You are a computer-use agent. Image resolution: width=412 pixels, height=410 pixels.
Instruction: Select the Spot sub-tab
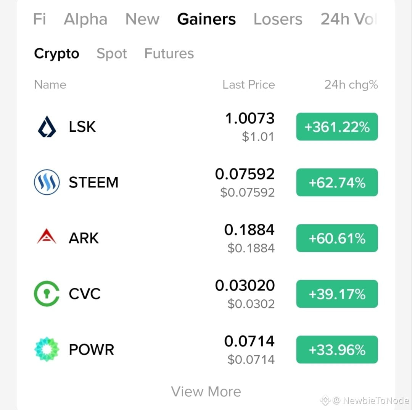click(112, 54)
